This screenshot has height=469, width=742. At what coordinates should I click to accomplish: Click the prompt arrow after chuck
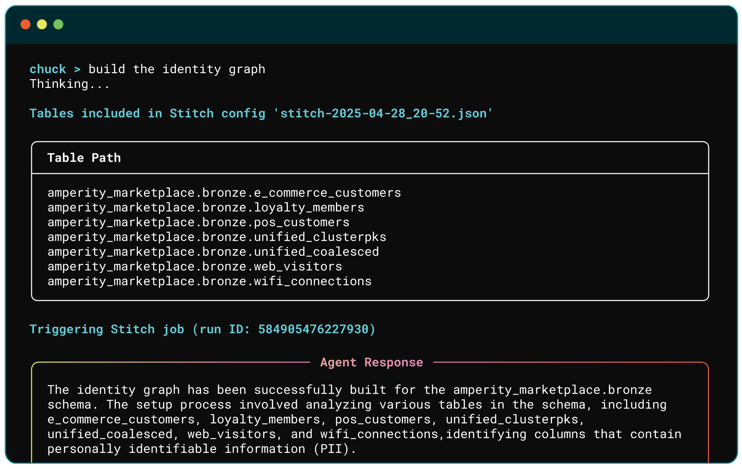77,69
